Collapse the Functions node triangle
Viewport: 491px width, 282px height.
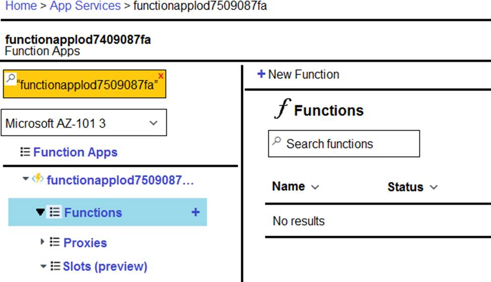[x=40, y=213]
